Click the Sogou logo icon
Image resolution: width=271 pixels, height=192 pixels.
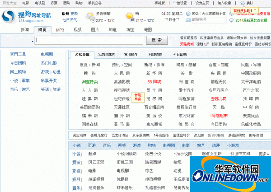[9, 16]
